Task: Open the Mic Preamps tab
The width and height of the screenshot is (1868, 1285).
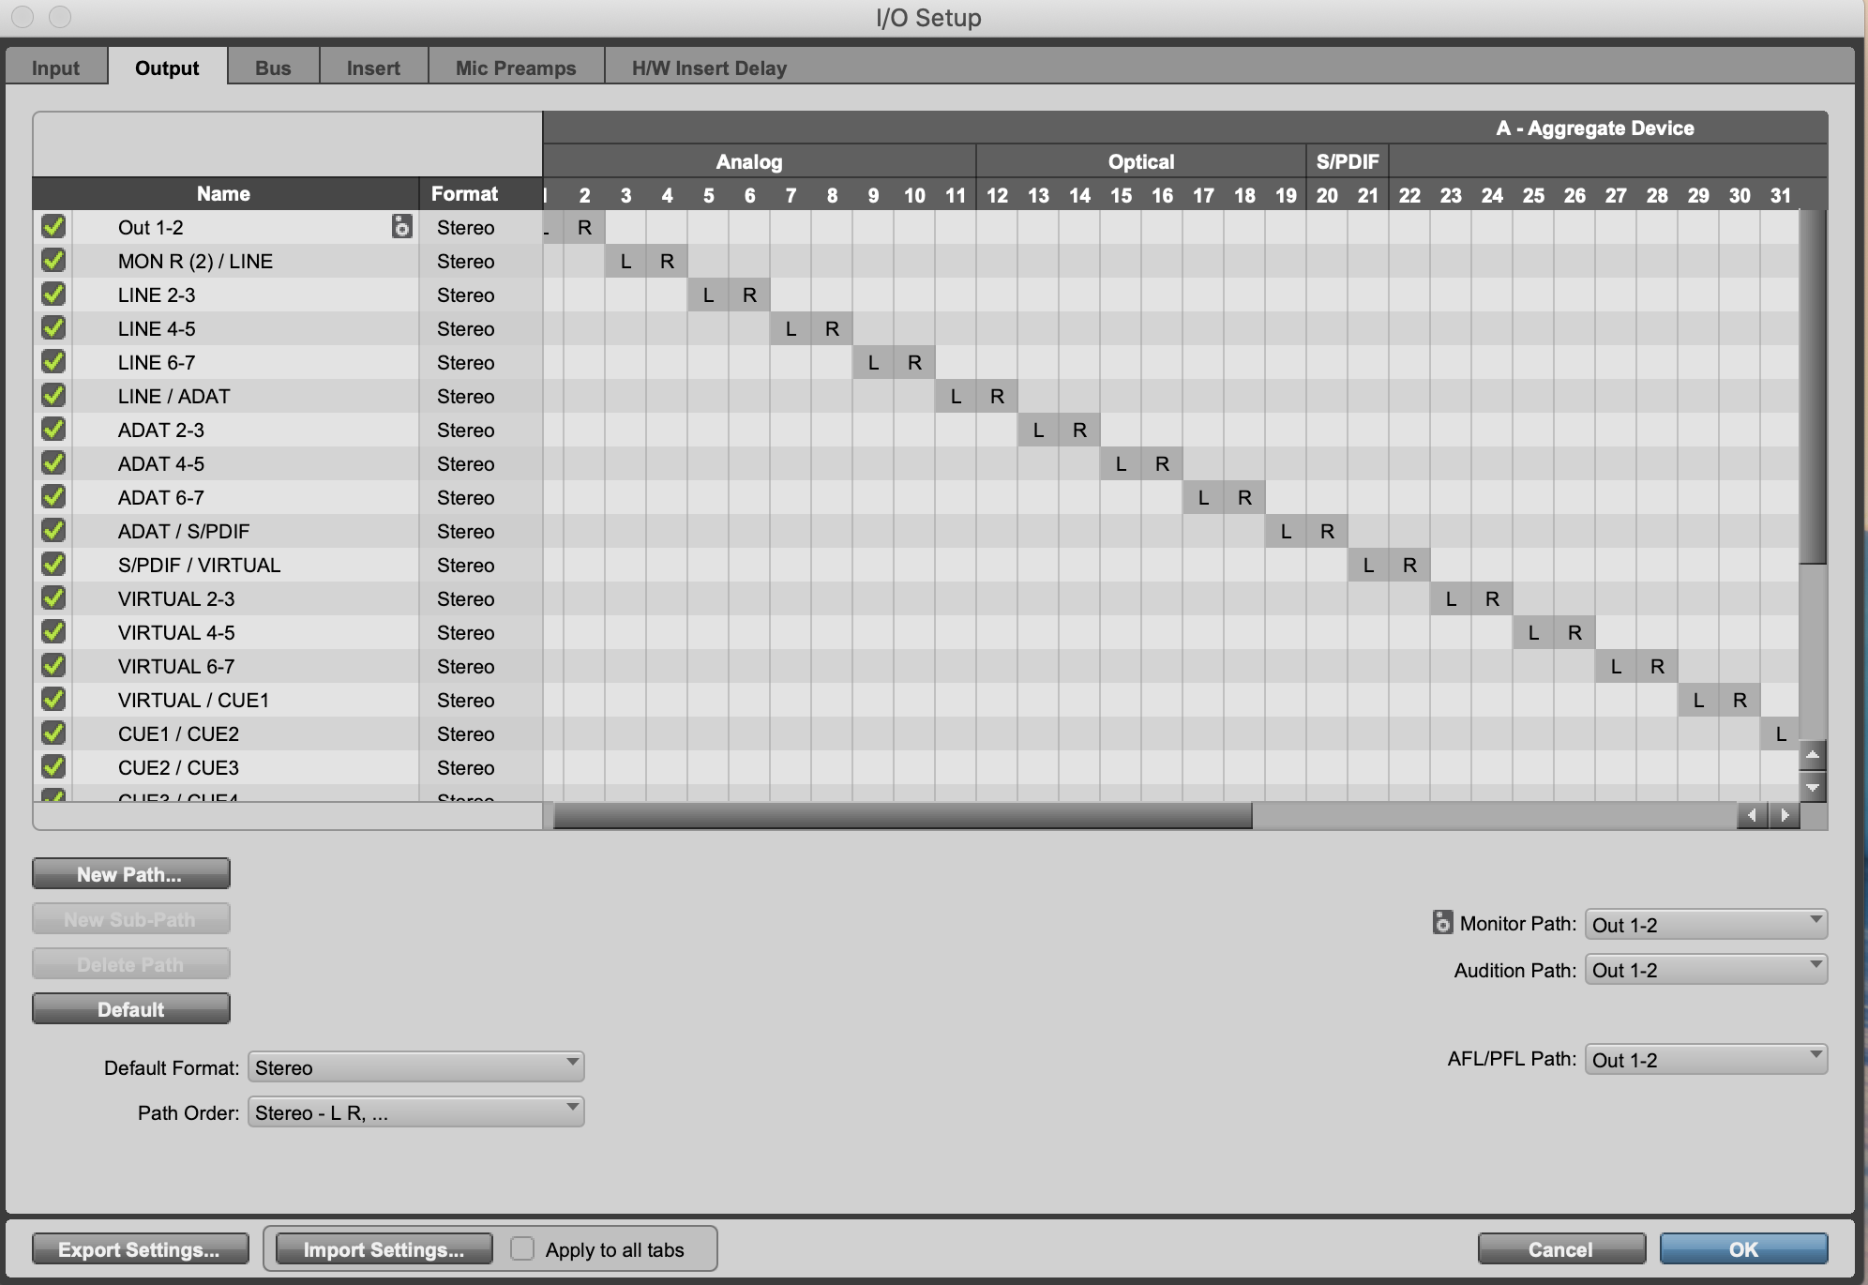Action: (x=516, y=68)
